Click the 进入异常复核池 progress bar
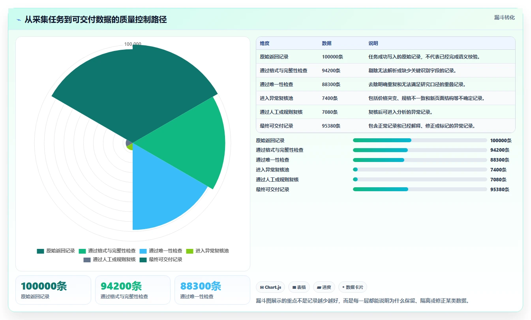531x320 pixels. (420, 169)
